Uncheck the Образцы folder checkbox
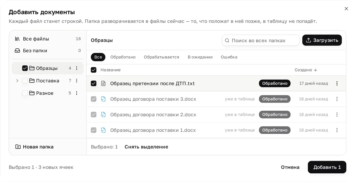Viewport: 355px width, 182px height. tap(25, 68)
